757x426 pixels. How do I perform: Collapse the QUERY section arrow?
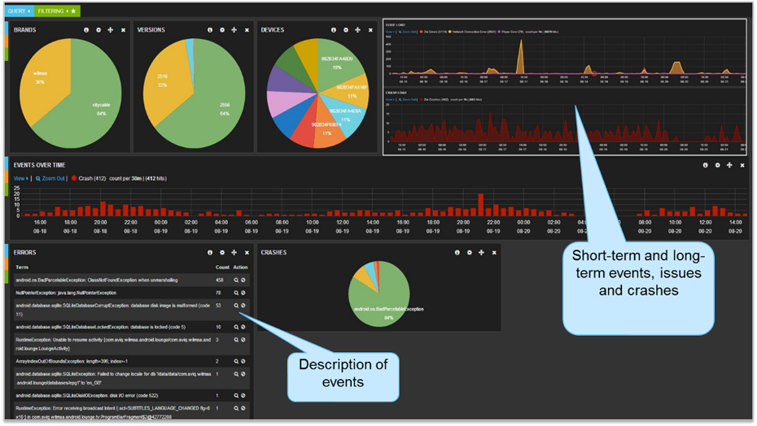coord(29,11)
